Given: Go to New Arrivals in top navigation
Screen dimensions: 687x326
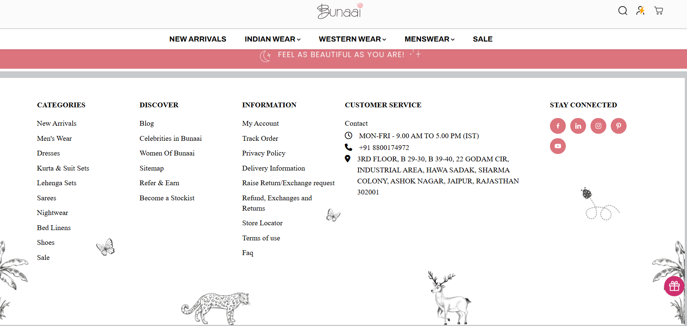Looking at the screenshot, I should coord(198,39).
